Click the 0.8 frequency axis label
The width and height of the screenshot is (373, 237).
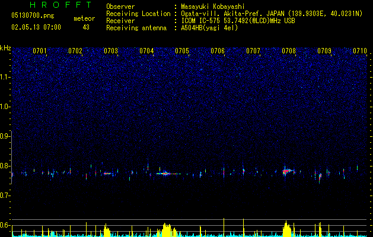click(5, 166)
